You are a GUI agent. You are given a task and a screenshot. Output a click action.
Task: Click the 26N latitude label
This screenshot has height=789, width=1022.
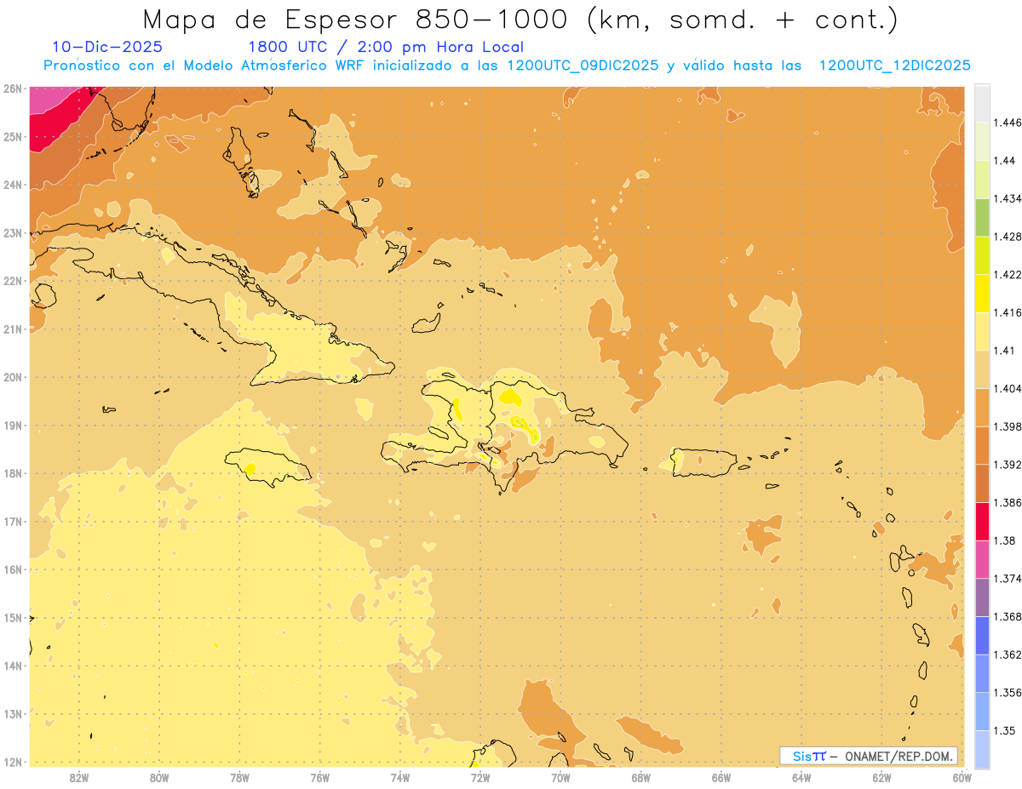tap(12, 89)
